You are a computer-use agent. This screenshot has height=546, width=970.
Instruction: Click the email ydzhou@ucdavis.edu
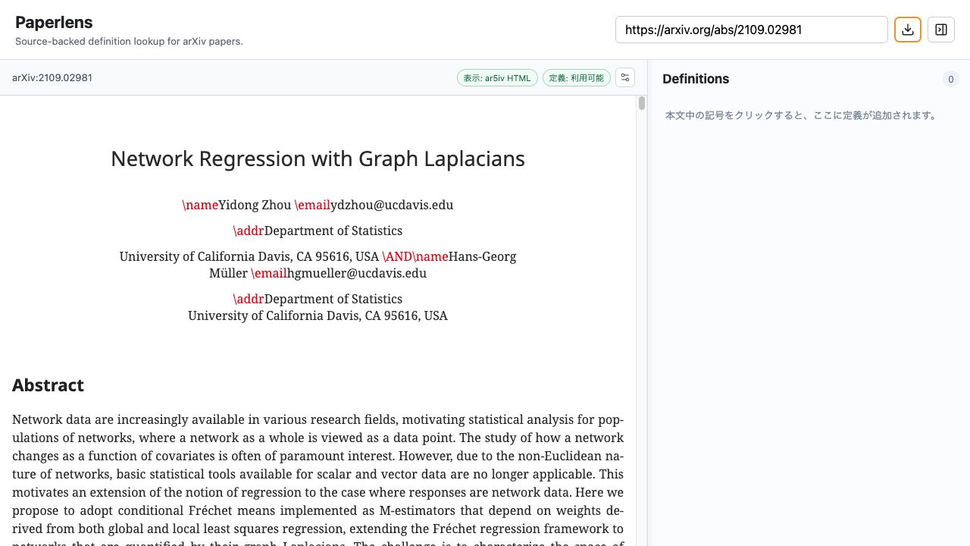click(x=392, y=205)
